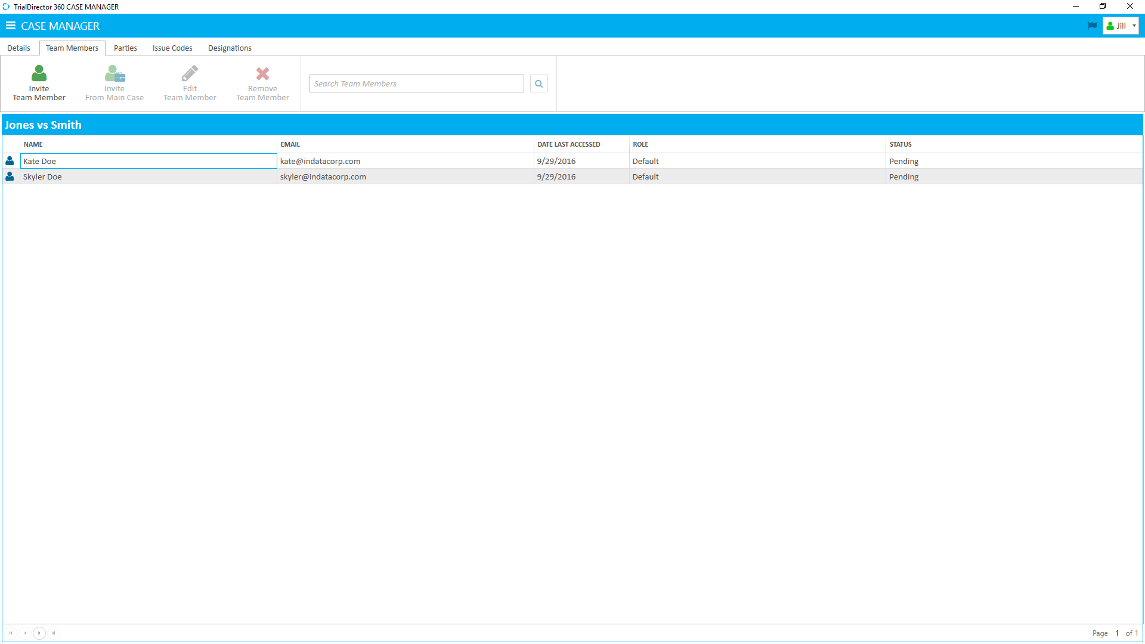This screenshot has width=1145, height=644.
Task: Select the Team Members tab
Action: [72, 48]
